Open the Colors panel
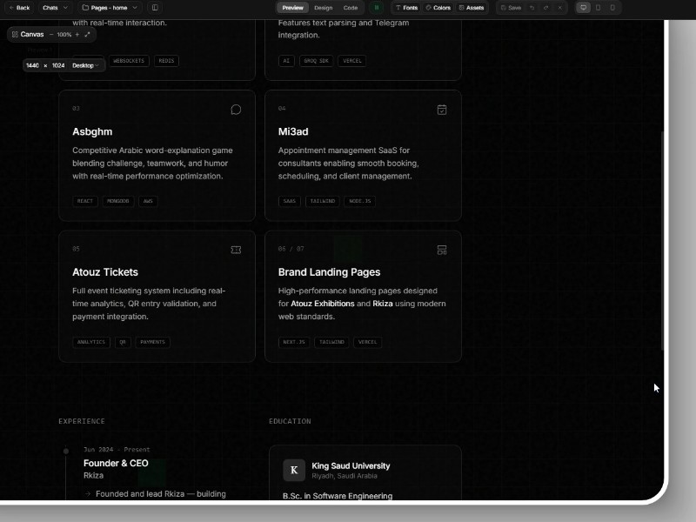The height and width of the screenshot is (522, 696). click(x=438, y=8)
